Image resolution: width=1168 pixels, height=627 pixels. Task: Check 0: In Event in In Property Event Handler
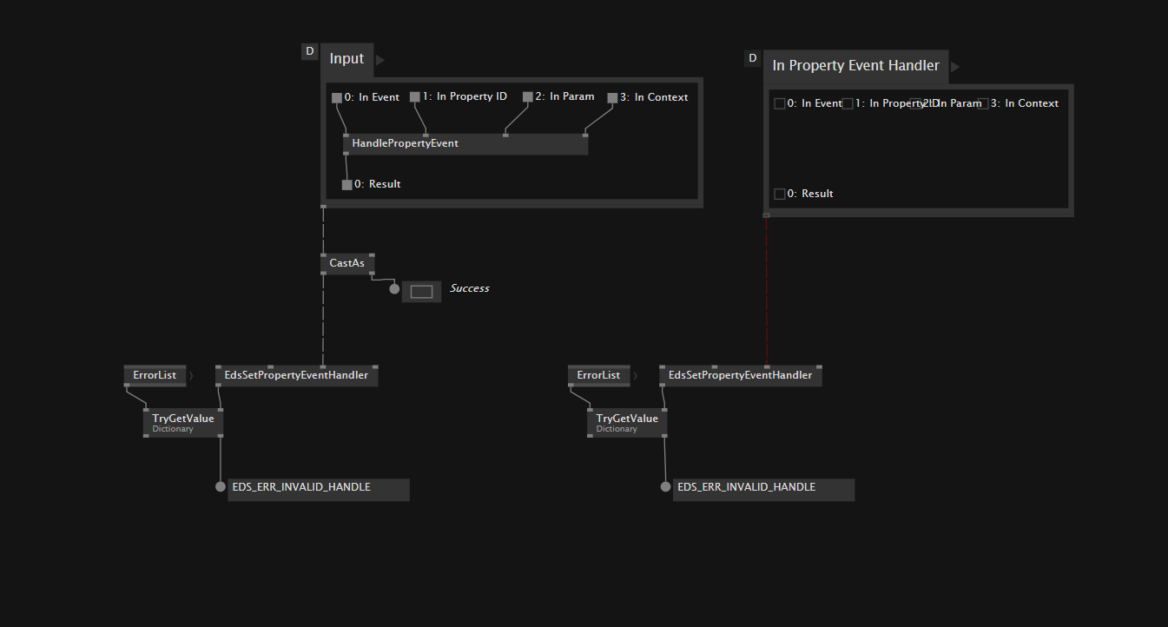pyautogui.click(x=779, y=102)
